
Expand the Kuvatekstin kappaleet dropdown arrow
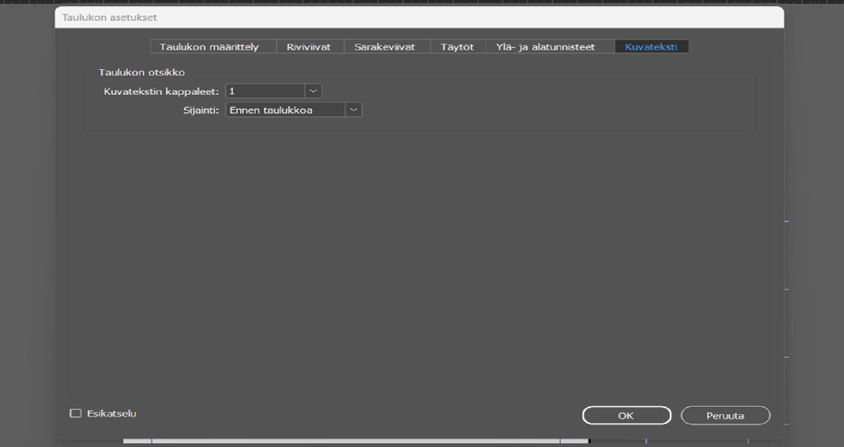pos(313,91)
